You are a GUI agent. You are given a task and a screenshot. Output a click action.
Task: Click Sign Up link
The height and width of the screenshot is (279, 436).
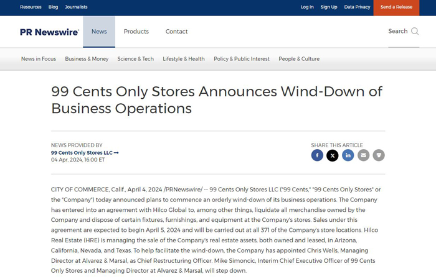click(329, 7)
